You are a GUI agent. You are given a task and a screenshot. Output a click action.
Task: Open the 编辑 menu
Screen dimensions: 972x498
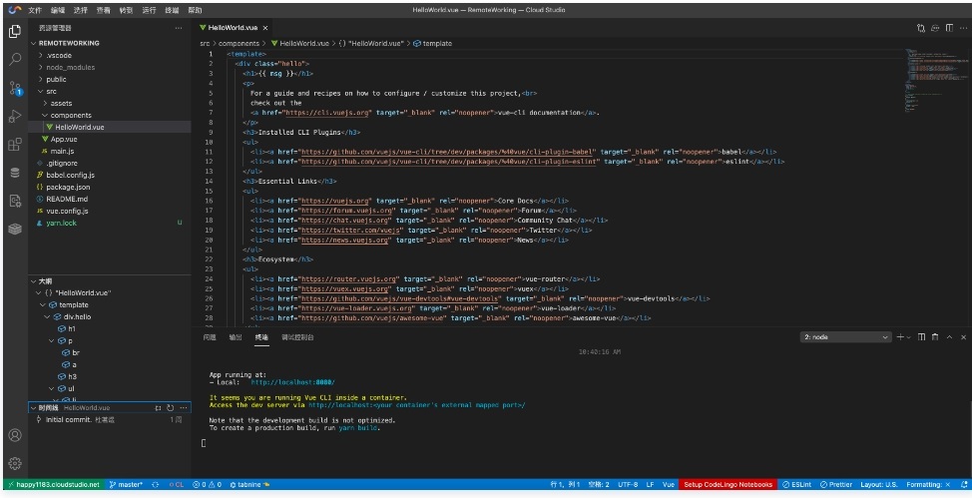coord(58,11)
